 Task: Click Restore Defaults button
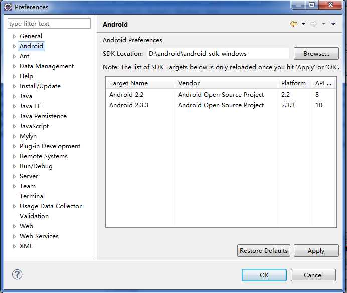[264, 251]
